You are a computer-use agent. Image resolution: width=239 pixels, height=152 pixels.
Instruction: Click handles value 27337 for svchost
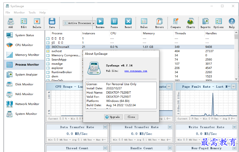[x=209, y=51]
